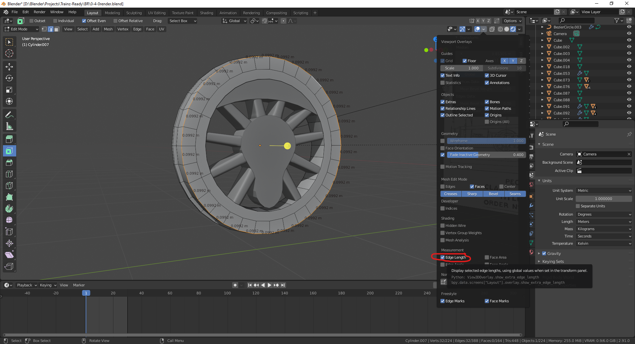Image resolution: width=635 pixels, height=344 pixels.
Task: Open the File menu
Action: (x=15, y=12)
